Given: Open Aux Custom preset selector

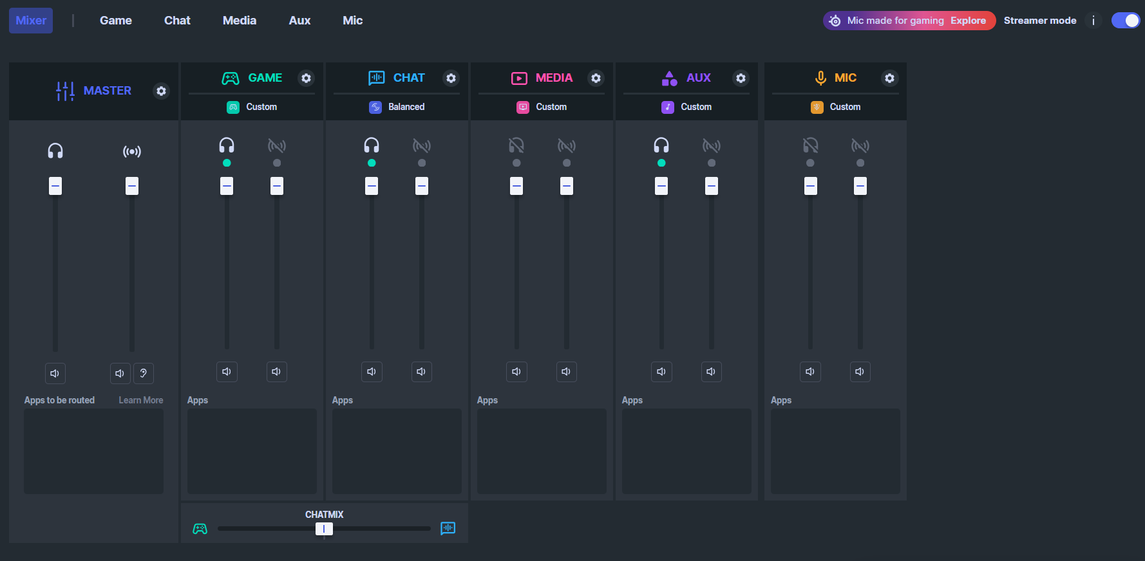Looking at the screenshot, I should click(686, 107).
